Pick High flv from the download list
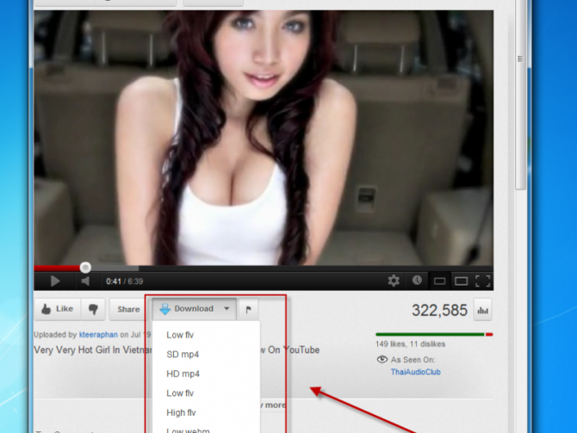 [x=181, y=412]
